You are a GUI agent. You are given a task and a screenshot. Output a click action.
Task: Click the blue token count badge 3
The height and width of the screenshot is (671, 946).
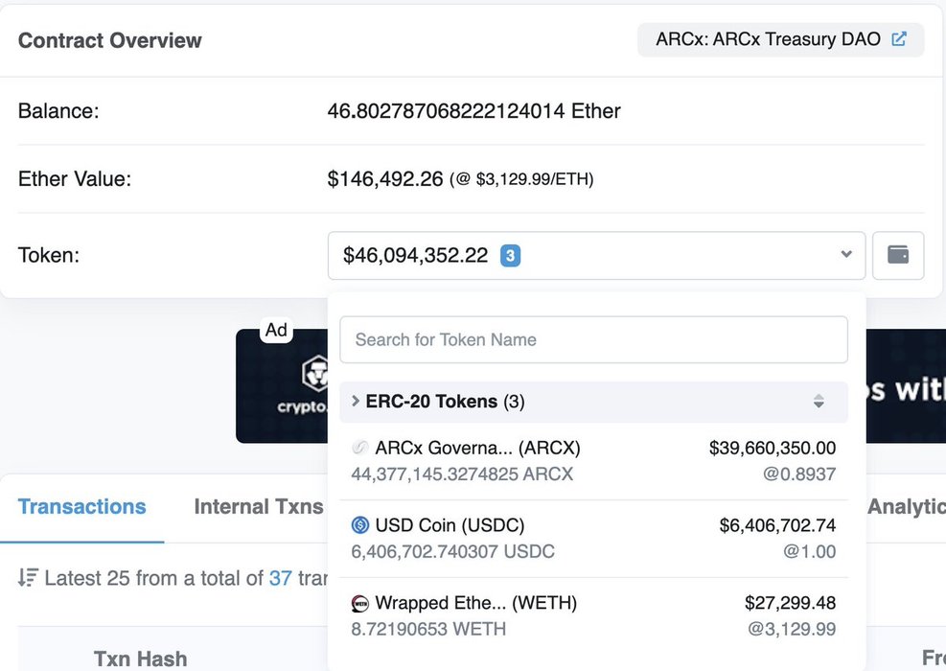click(x=511, y=256)
